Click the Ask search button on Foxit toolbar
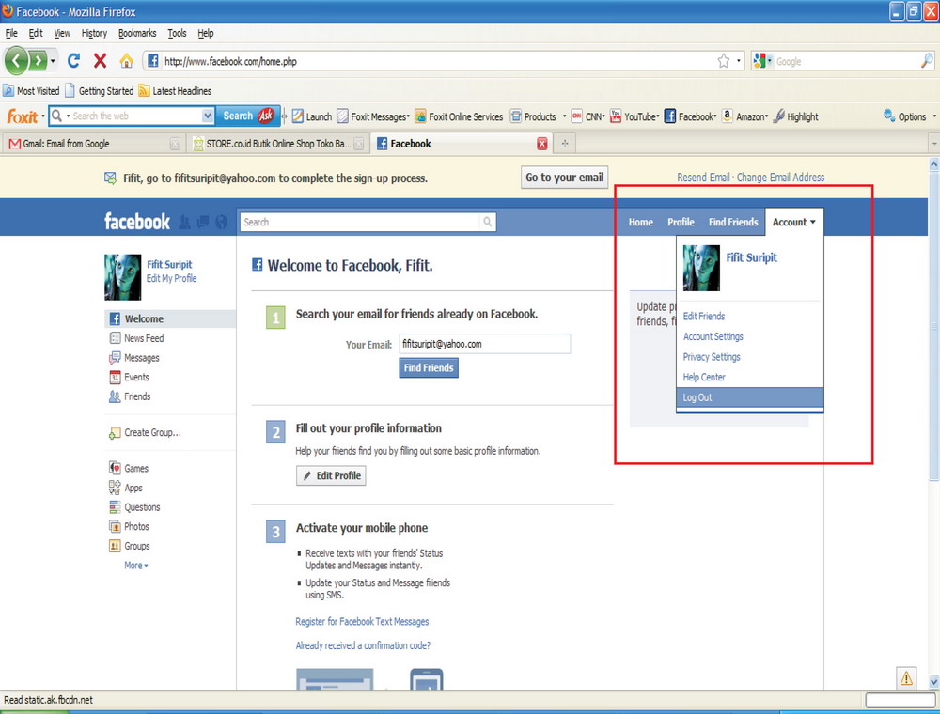 click(247, 116)
